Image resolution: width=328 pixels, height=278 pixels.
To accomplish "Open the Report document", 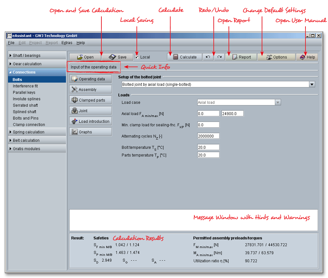I will tap(241, 57).
